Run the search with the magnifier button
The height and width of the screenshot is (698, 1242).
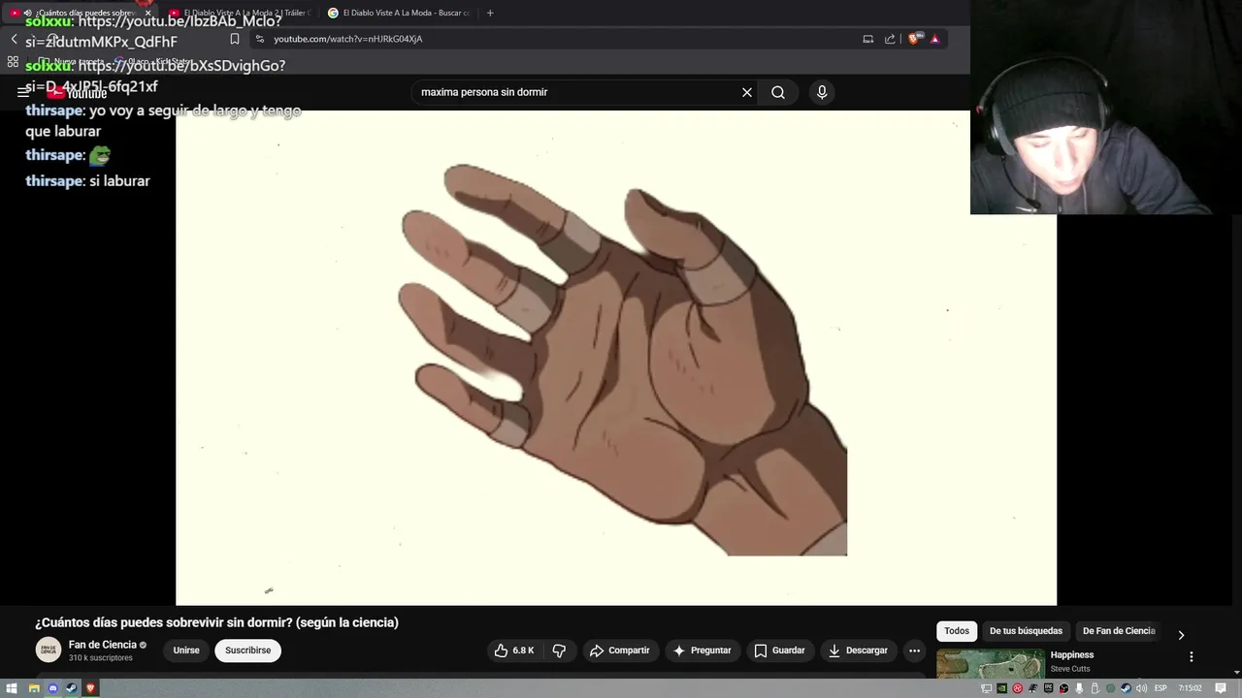point(778,92)
